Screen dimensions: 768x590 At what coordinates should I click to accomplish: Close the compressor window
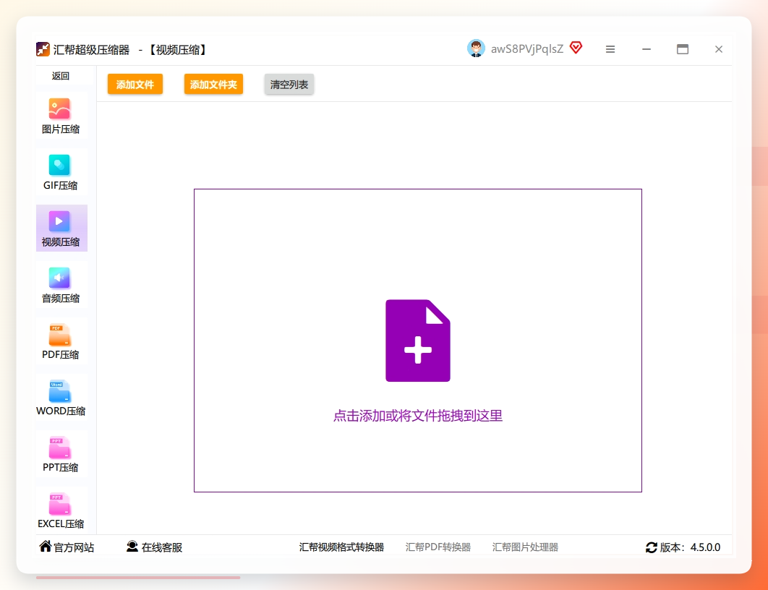(719, 49)
